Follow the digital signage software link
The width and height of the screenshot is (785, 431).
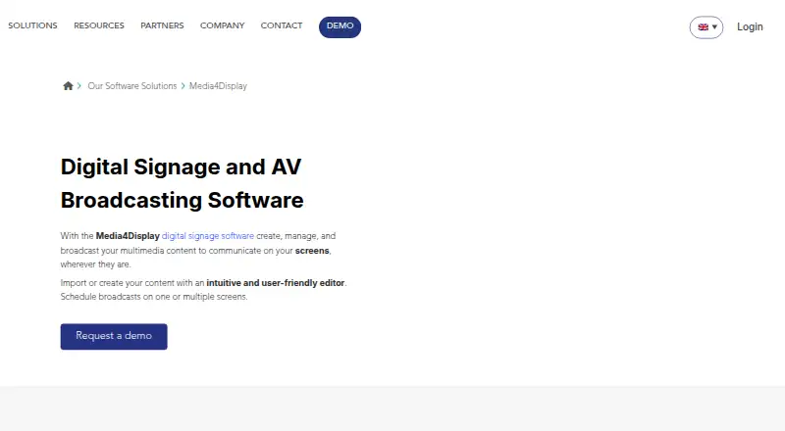tap(208, 235)
